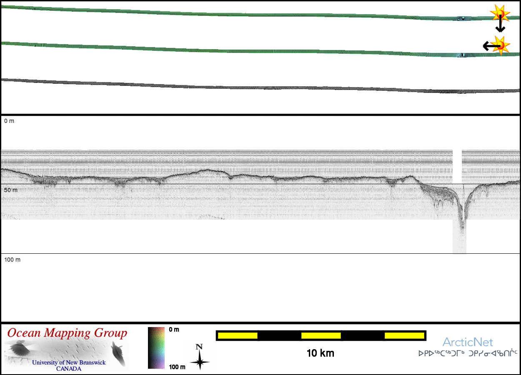Click the left shipwreck image in logo
The width and height of the screenshot is (521, 375).
[x=19, y=349]
